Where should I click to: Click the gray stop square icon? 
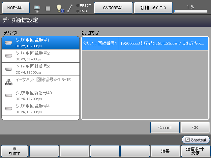tap(48, 8)
